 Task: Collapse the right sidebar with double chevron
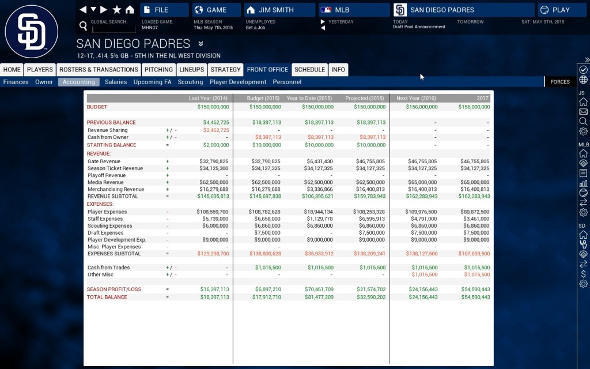coord(587,59)
